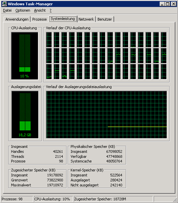Click committed memory Insgesamt value 19178092
This screenshot has width=178, height=203.
[x=55, y=175]
